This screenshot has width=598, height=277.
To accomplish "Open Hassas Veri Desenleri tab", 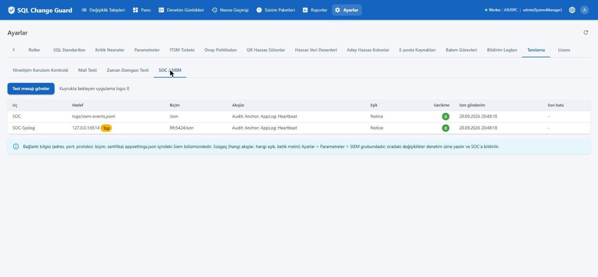I will pos(316,50).
